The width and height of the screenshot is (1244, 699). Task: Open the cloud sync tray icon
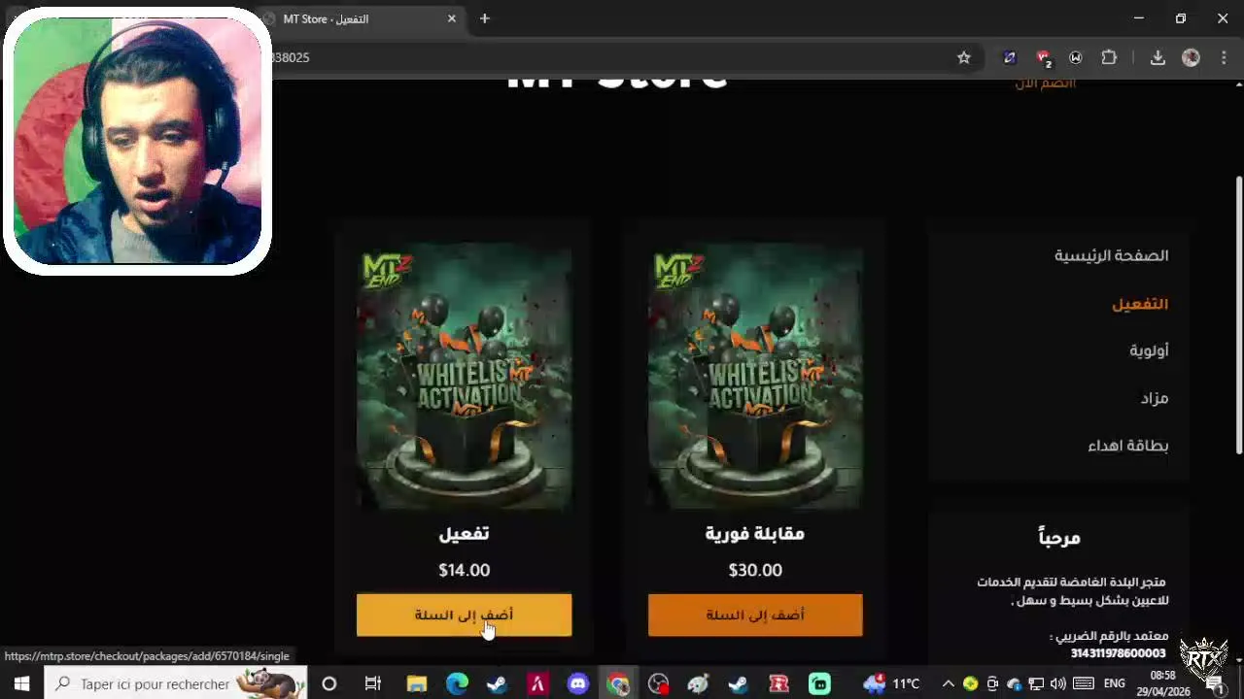(1014, 683)
